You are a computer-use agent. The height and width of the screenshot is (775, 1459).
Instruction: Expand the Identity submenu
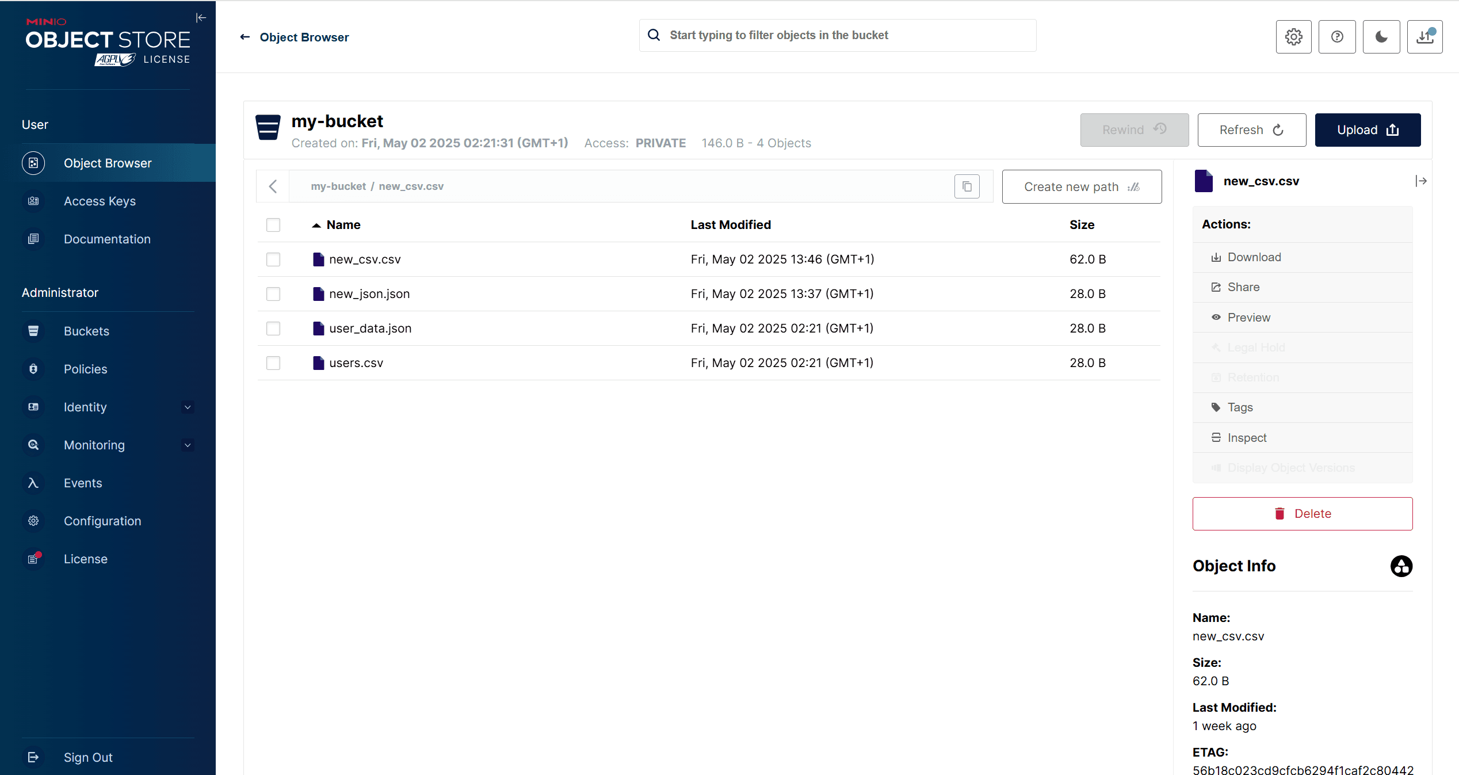point(187,407)
